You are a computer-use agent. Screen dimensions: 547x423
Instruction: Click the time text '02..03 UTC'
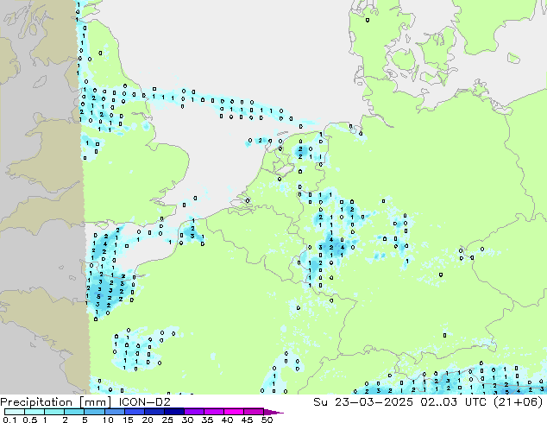pos(454,402)
